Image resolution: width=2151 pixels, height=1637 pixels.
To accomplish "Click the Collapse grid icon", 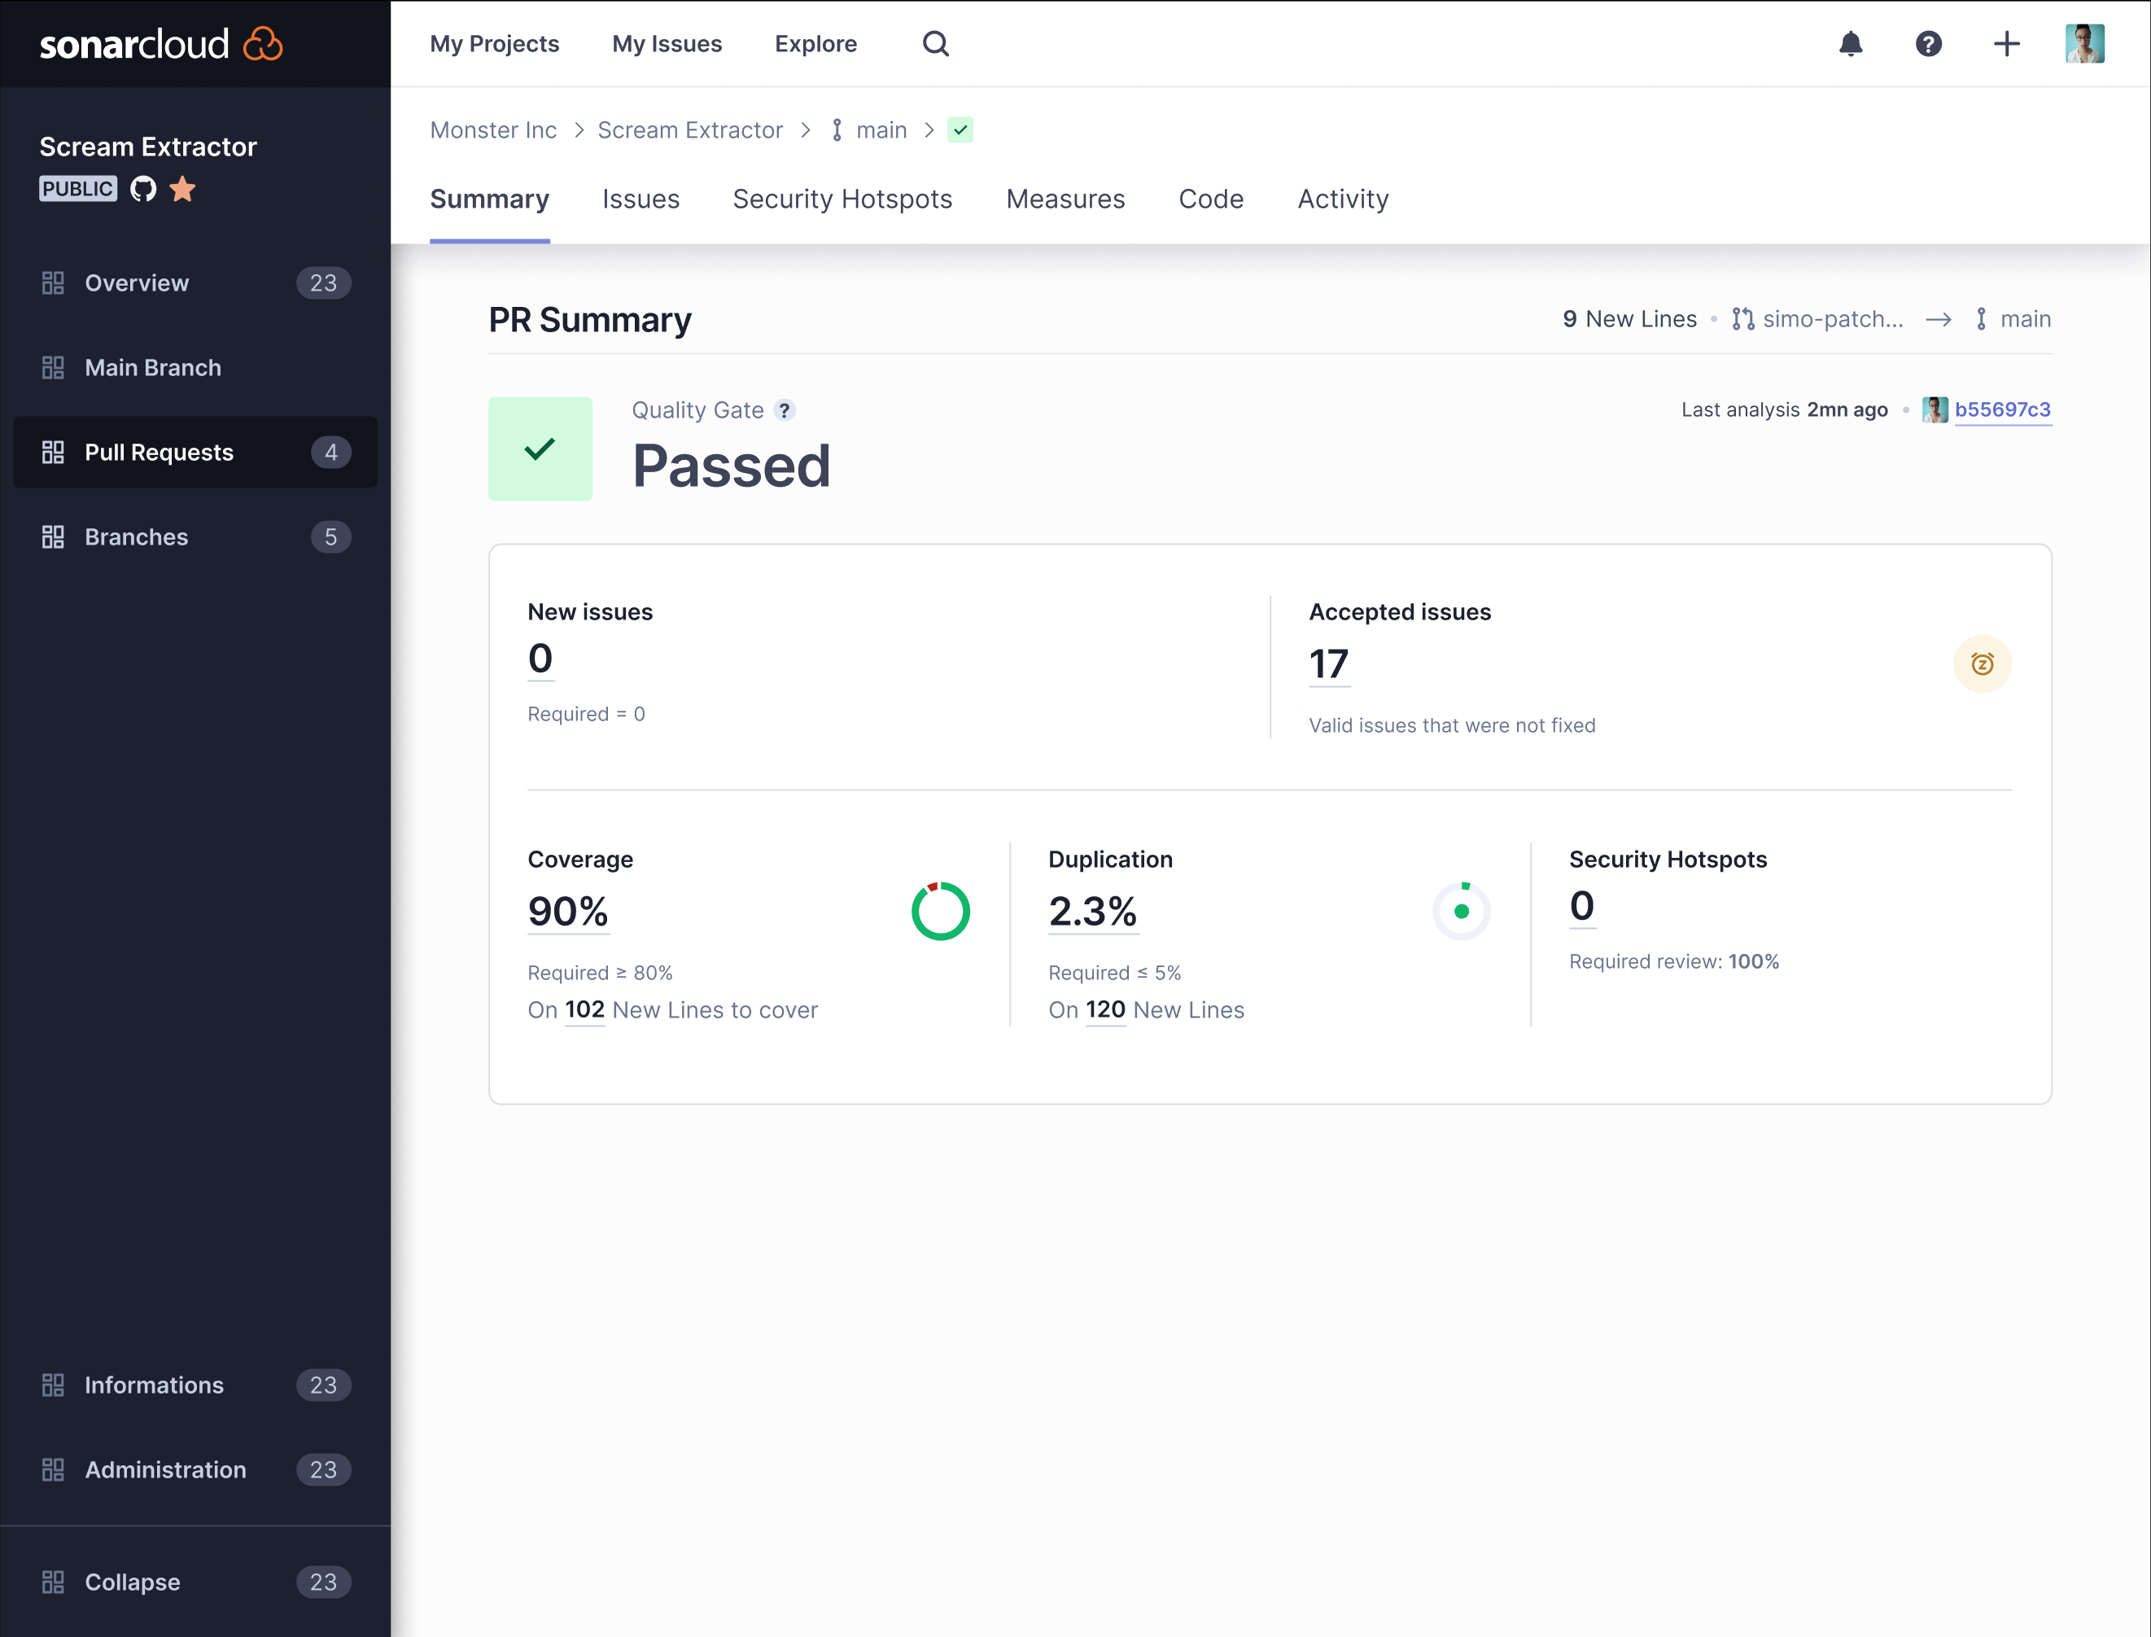I will (x=53, y=1582).
